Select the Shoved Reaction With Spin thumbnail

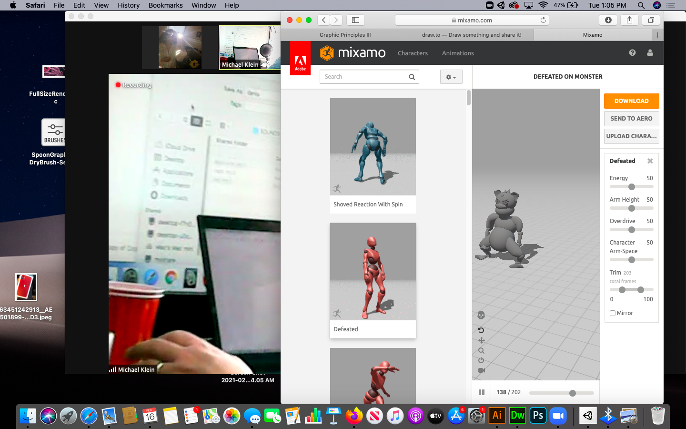pos(373,147)
